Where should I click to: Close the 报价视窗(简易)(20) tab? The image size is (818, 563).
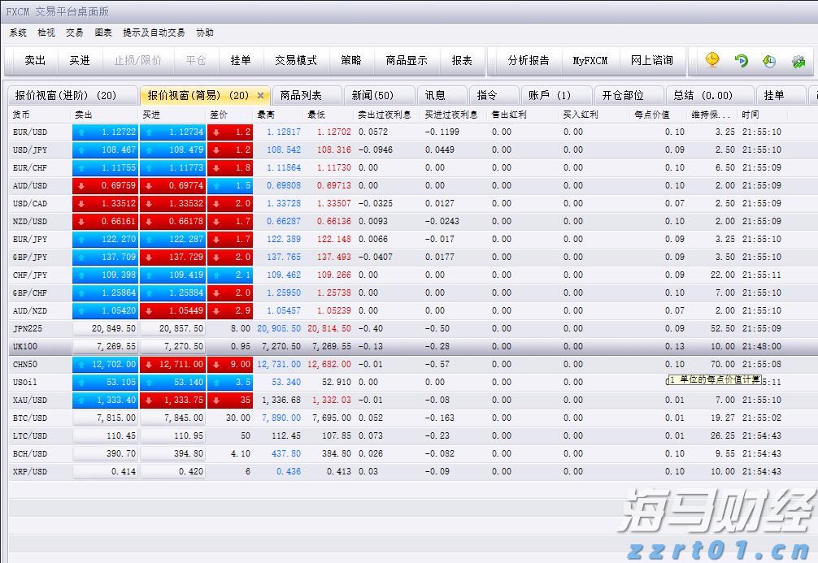pos(261,94)
